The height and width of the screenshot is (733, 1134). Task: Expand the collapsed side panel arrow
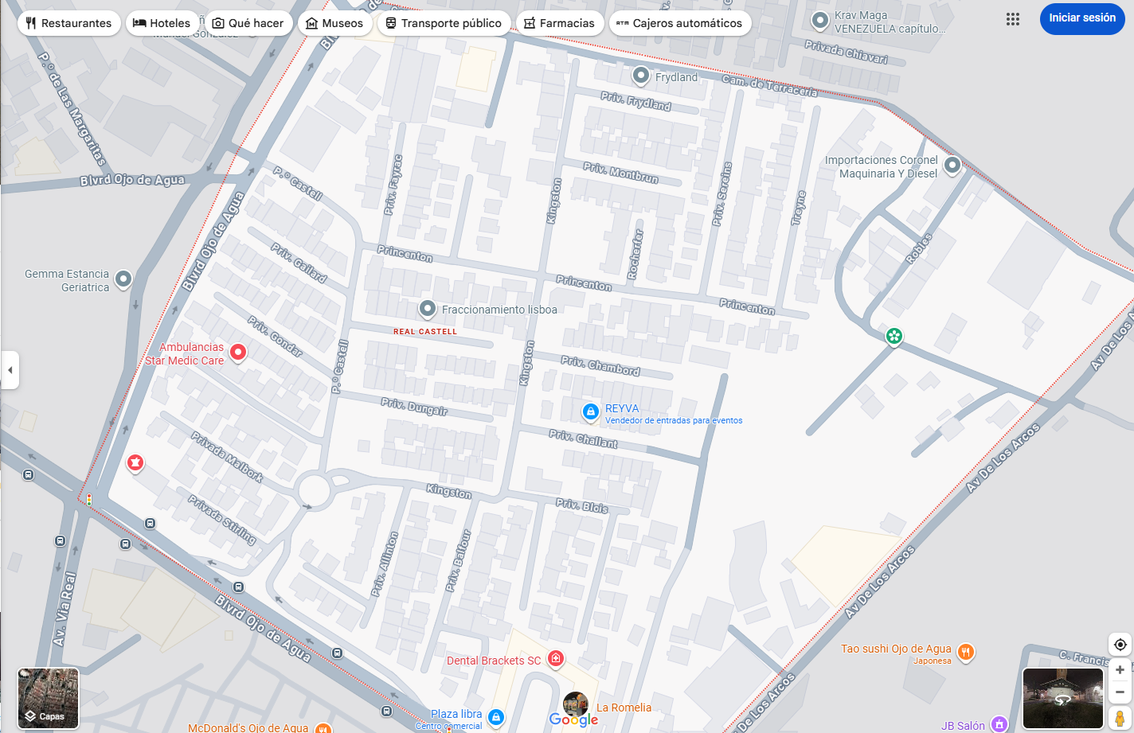(10, 370)
